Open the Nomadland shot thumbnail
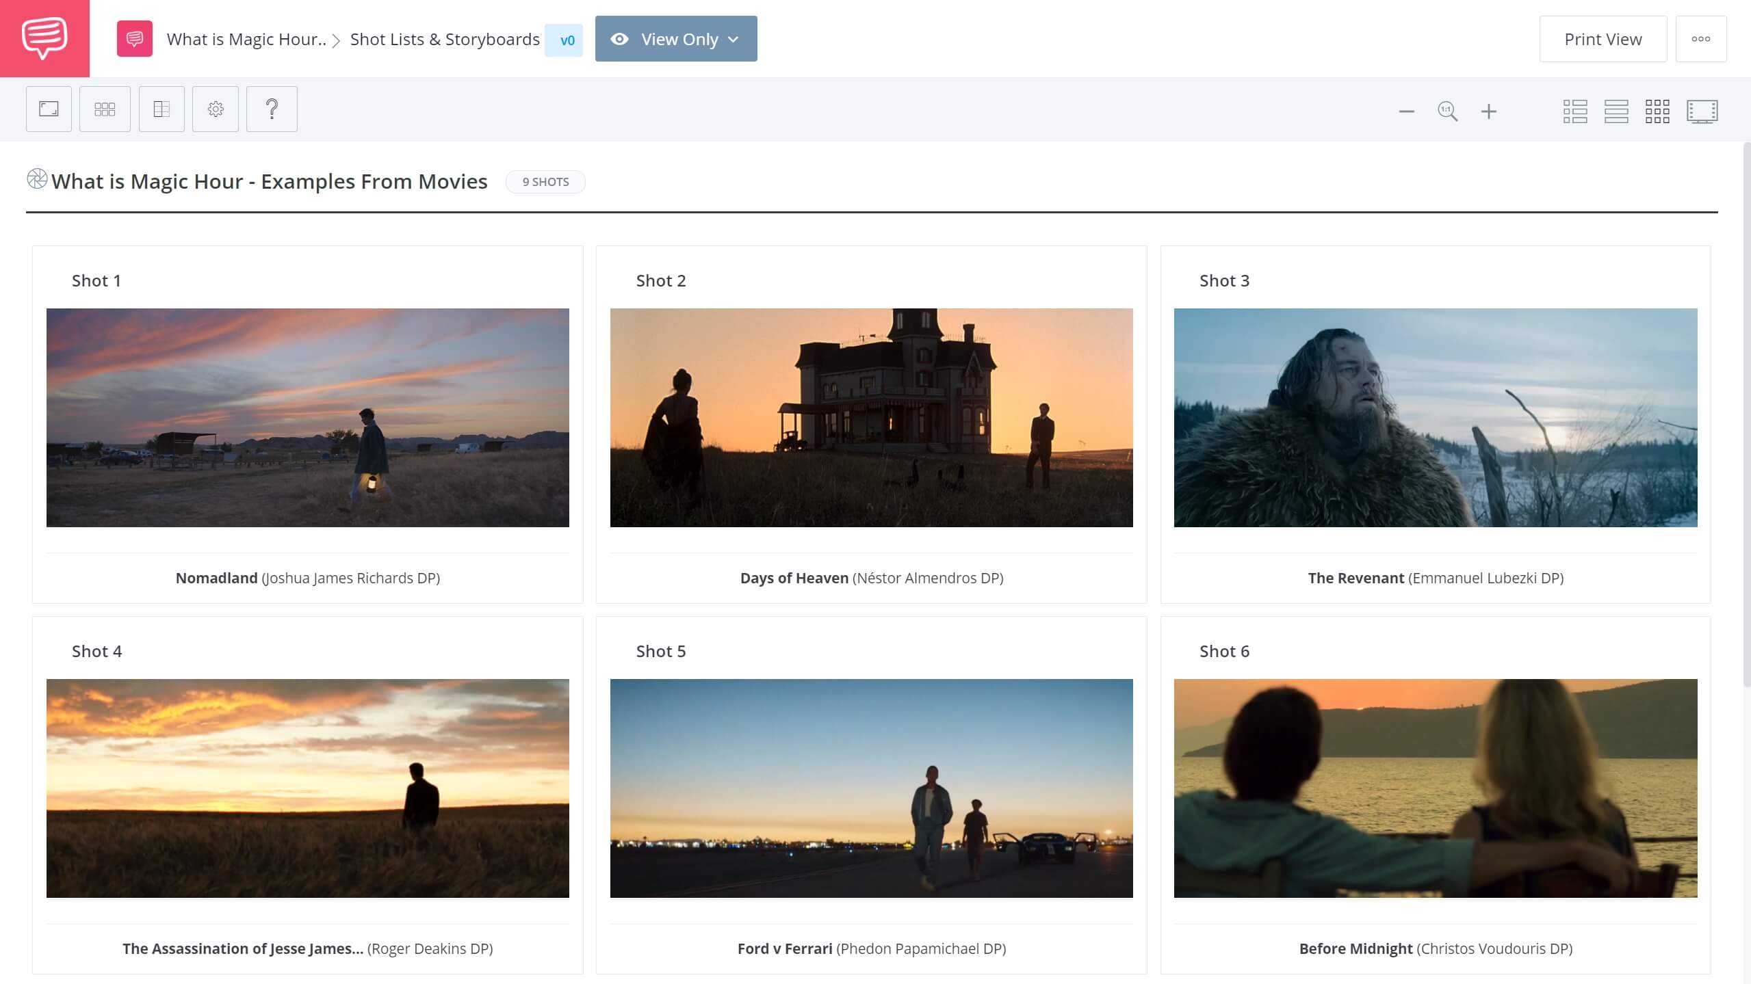Image resolution: width=1751 pixels, height=984 pixels. [x=308, y=417]
